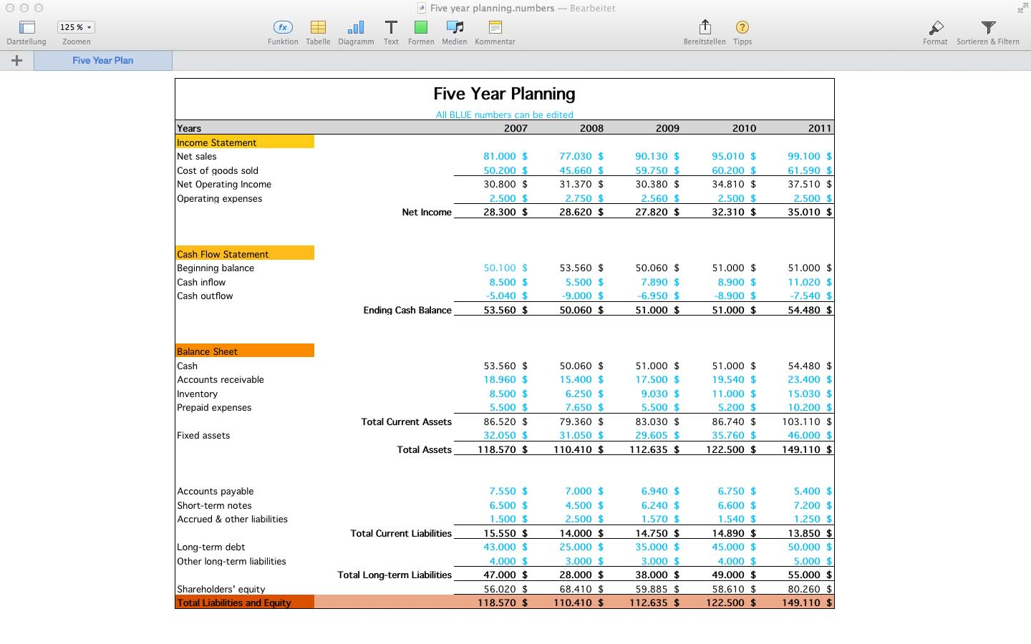Add a new sheet with plus button
1031x644 pixels.
click(16, 61)
